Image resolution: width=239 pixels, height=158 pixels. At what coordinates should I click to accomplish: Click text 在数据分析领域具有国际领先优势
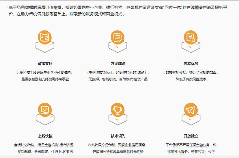pyautogui.click(x=118, y=152)
